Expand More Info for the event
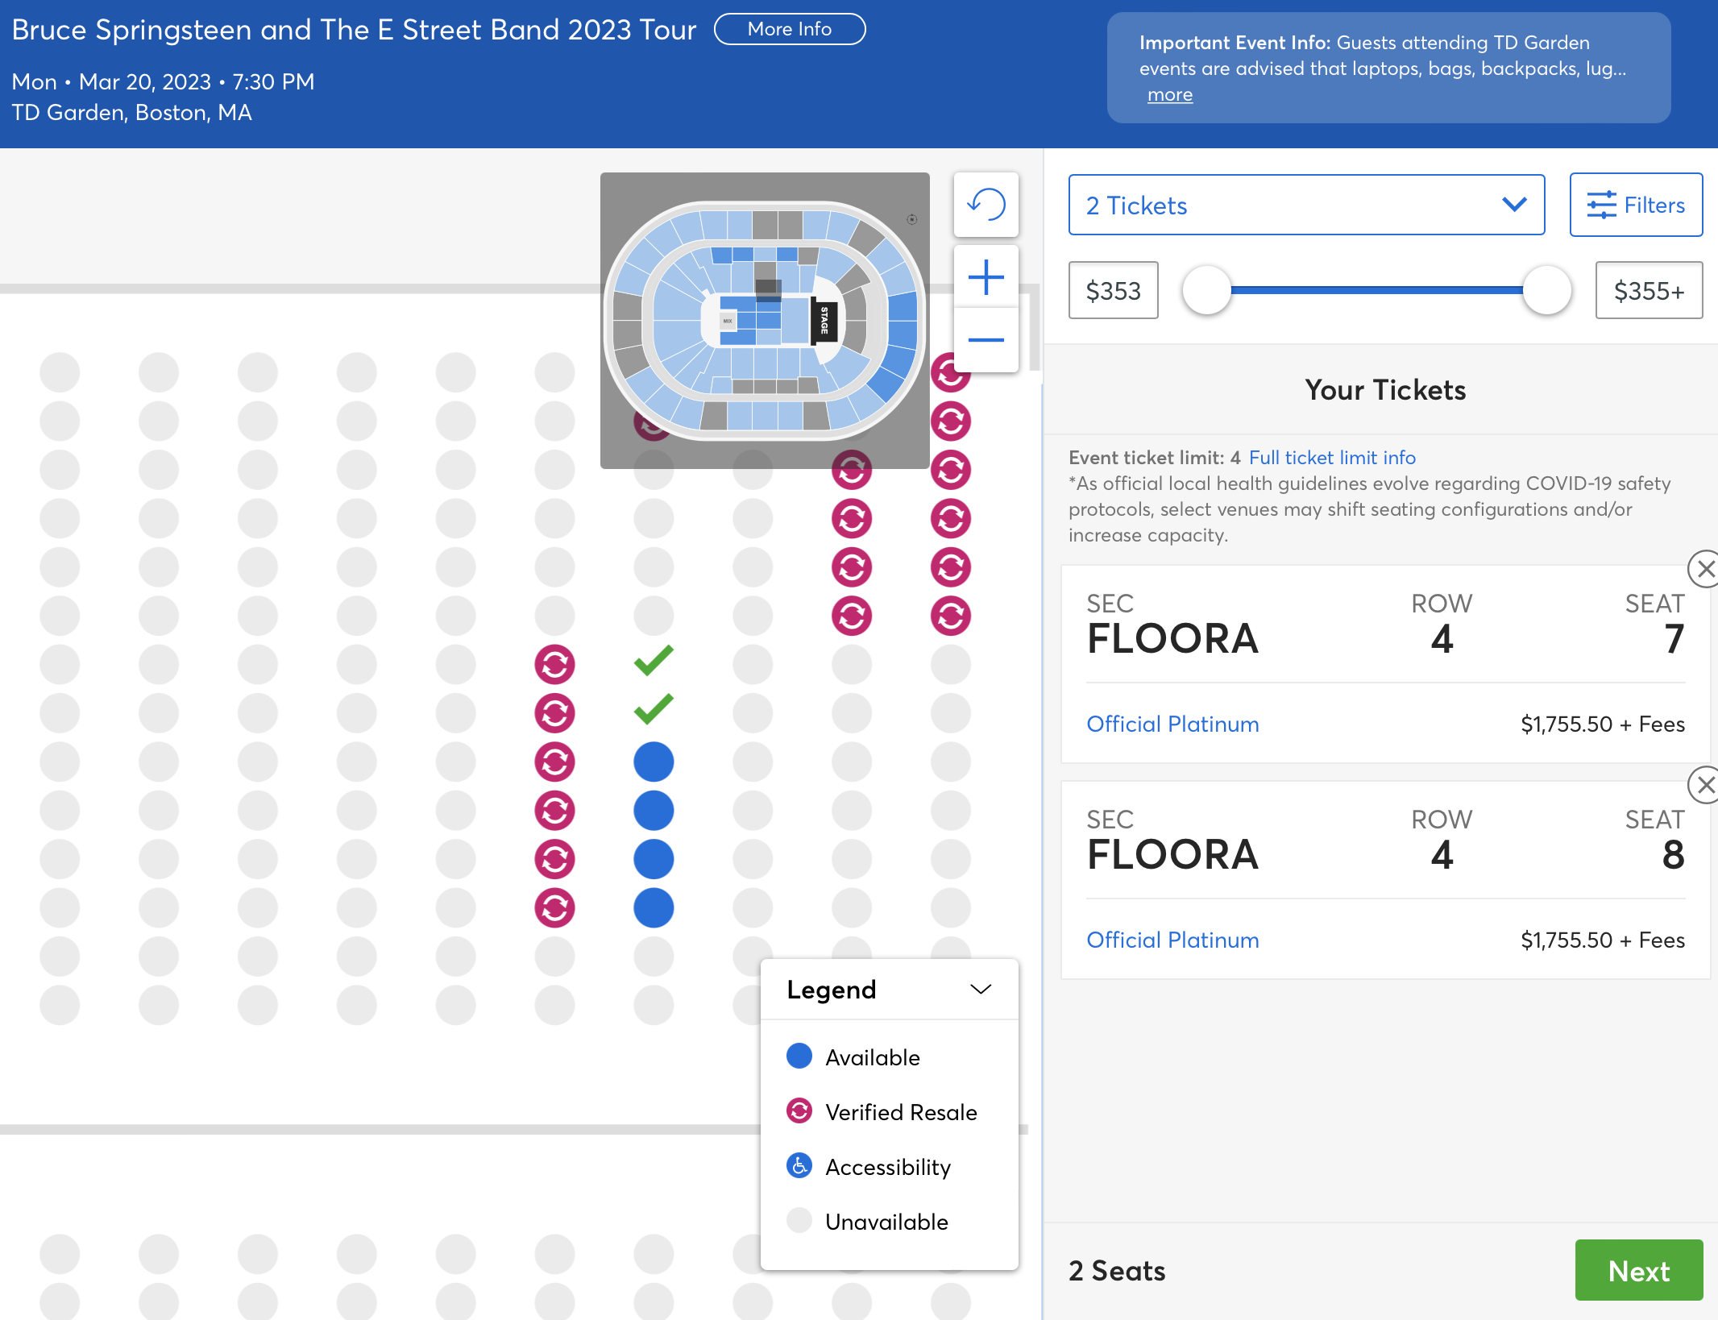Screen dimensions: 1718x1320 click(x=789, y=29)
